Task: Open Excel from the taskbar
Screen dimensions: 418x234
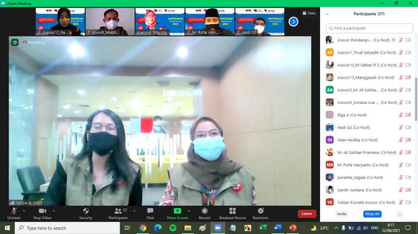Action: tap(263, 228)
